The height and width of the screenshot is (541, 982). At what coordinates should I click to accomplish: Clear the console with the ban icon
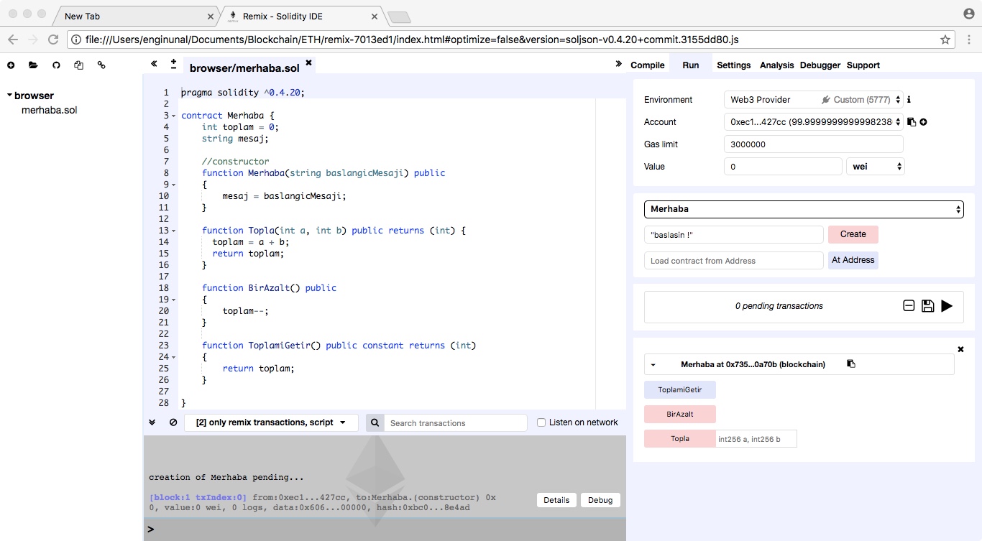(x=173, y=422)
